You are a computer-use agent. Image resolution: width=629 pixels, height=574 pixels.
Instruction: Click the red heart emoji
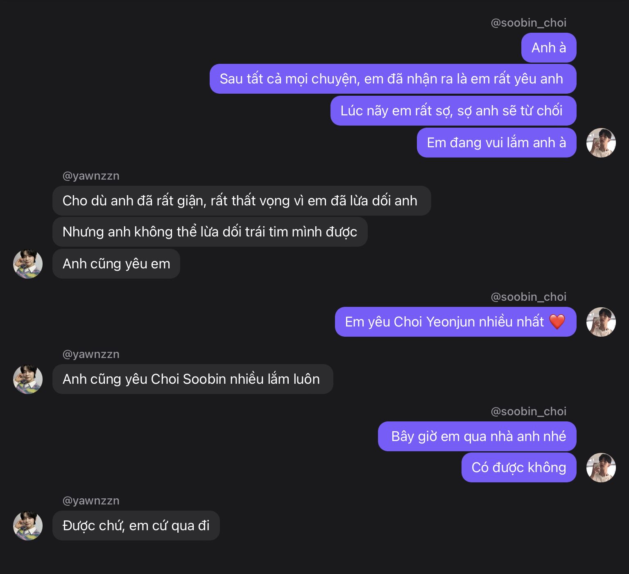click(x=557, y=322)
